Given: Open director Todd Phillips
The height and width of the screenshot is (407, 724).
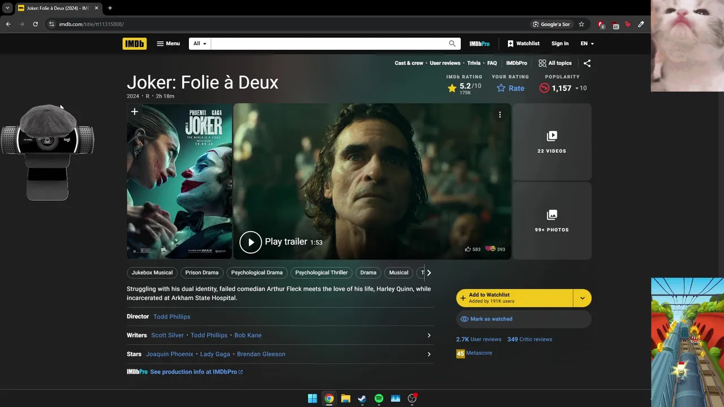Looking at the screenshot, I should point(172,317).
